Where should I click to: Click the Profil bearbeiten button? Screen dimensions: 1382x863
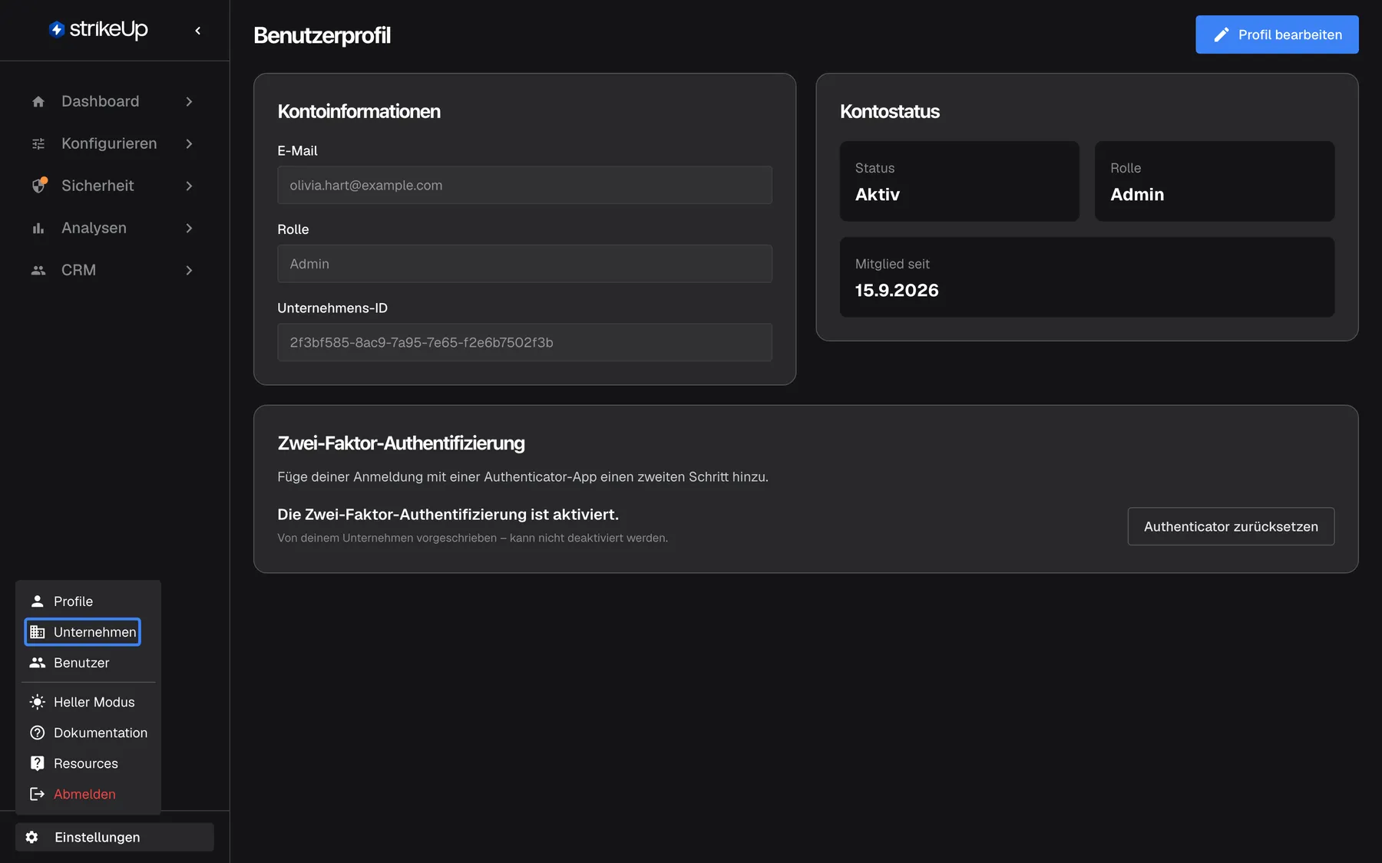coord(1277,35)
